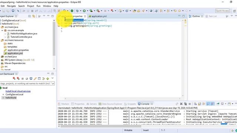Click the Clear Console icon
The width and height of the screenshot is (237, 133).
(x=195, y=104)
